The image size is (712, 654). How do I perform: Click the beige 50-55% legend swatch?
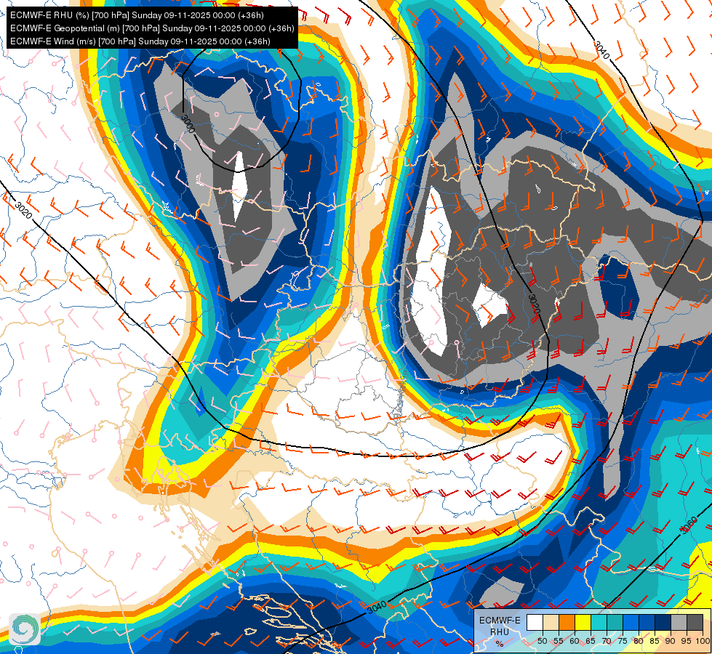pos(551,622)
